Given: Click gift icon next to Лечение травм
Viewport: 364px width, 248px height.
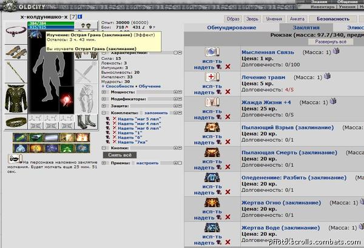Looking at the screenshot, I should pos(328,76).
